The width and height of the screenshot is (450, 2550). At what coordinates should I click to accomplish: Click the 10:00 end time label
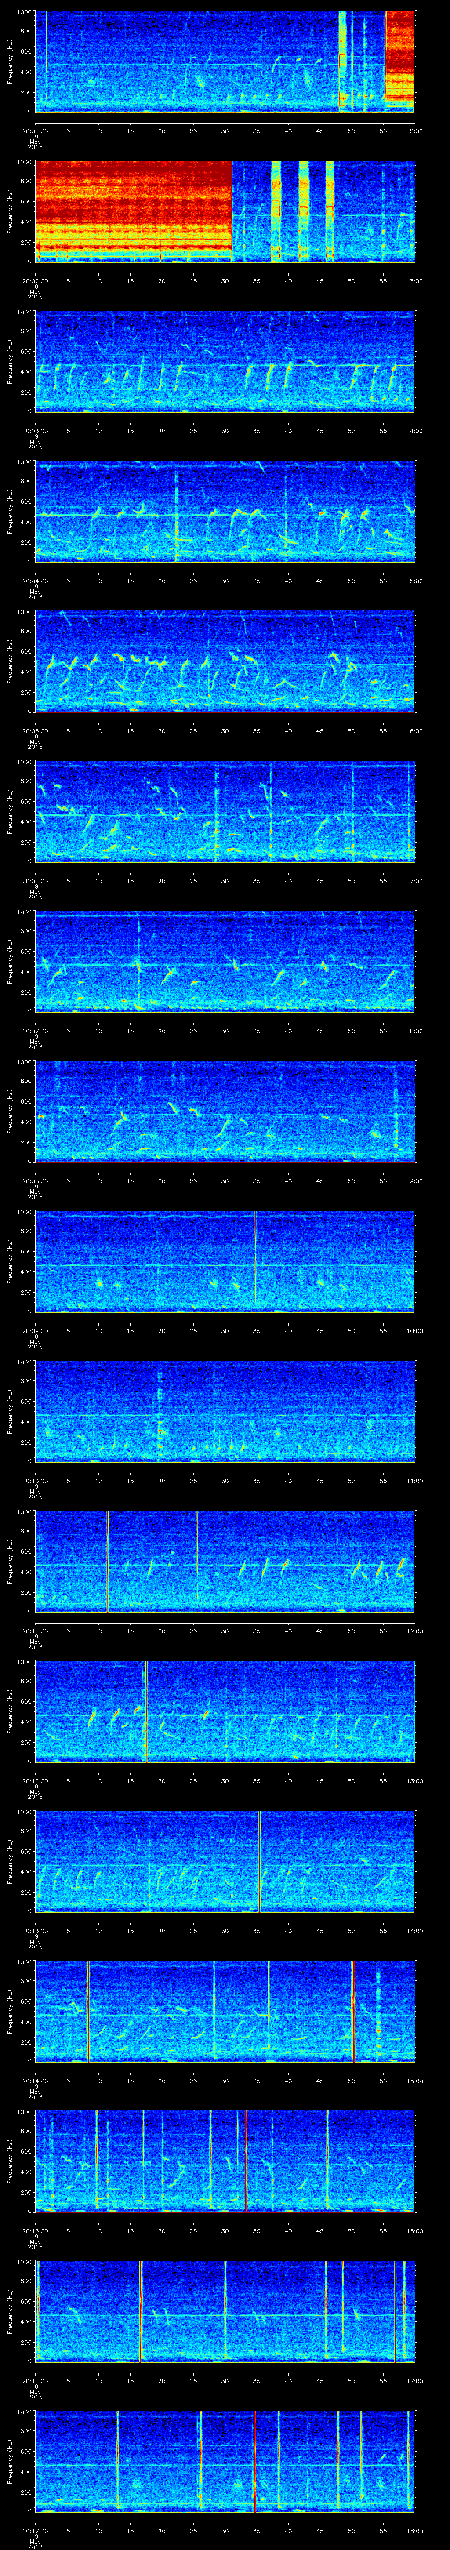[x=414, y=1330]
